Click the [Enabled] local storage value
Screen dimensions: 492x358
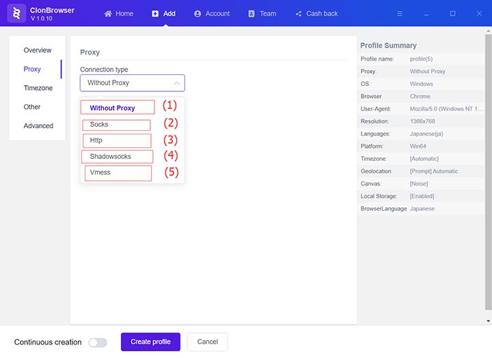[422, 196]
